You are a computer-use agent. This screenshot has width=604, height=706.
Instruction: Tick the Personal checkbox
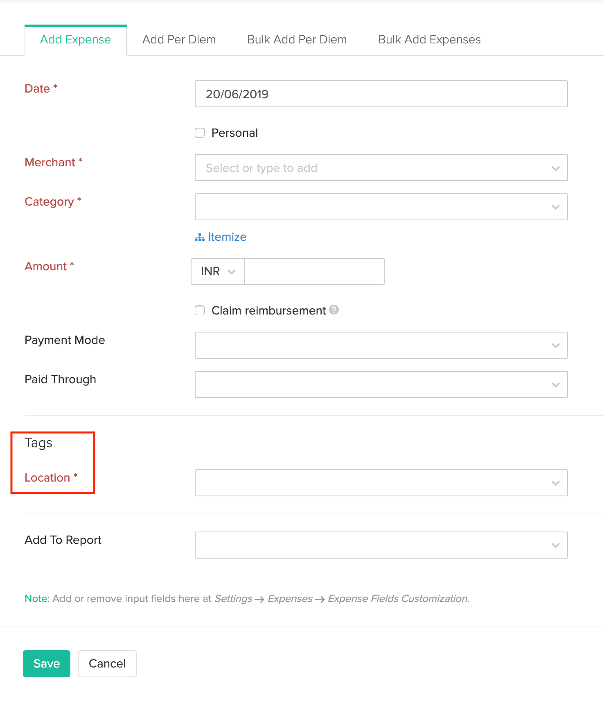tap(200, 133)
